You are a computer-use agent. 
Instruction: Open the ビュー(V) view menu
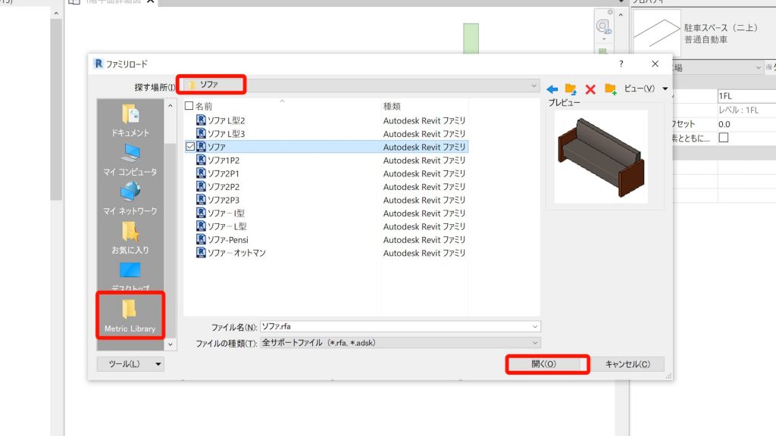pyautogui.click(x=645, y=89)
